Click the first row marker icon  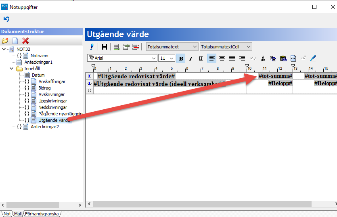(90, 76)
